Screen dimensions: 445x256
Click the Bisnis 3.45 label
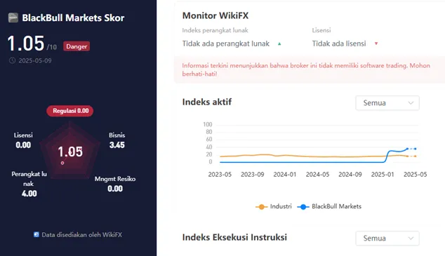point(117,140)
